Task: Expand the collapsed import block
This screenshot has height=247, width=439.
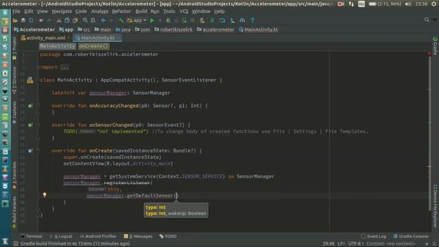Action: point(64,67)
